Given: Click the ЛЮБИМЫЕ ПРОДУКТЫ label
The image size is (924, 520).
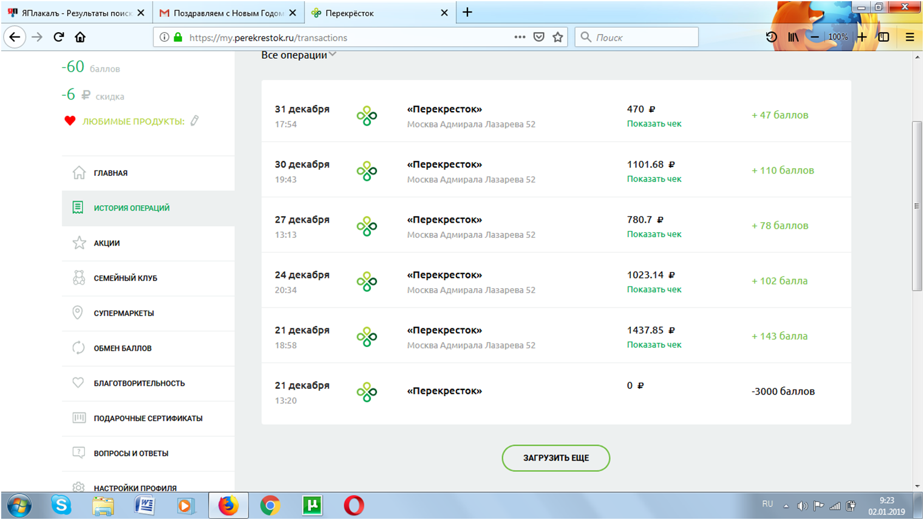Looking at the screenshot, I should pyautogui.click(x=134, y=121).
